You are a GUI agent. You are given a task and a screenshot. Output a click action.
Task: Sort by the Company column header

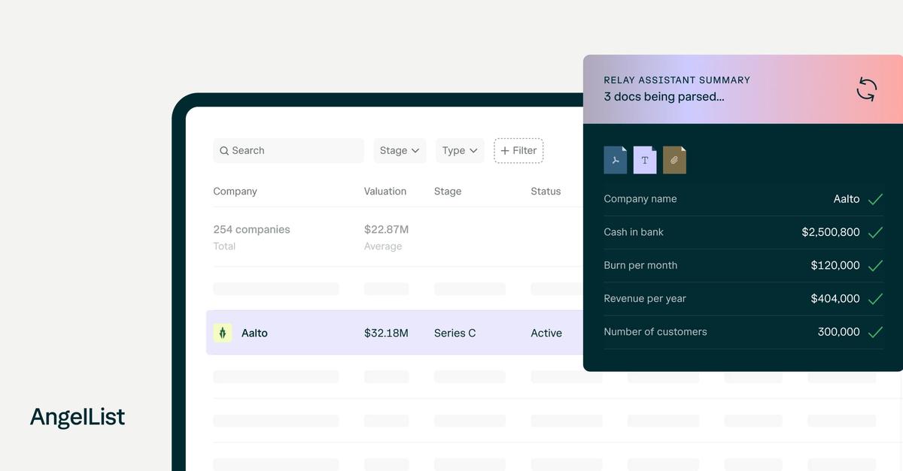pyautogui.click(x=235, y=192)
